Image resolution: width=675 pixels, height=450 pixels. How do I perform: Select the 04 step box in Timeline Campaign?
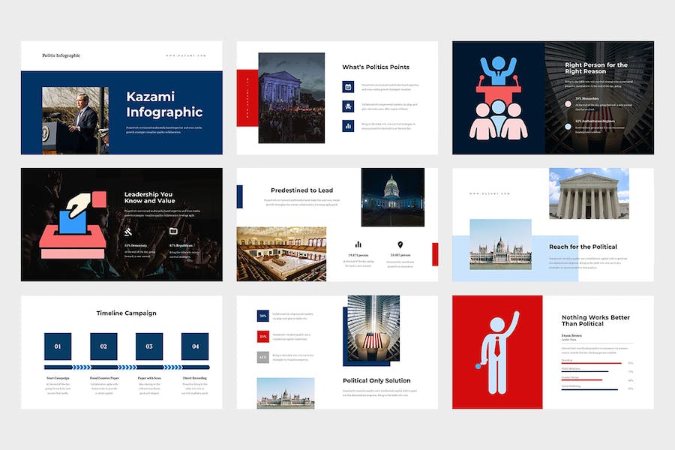click(195, 346)
